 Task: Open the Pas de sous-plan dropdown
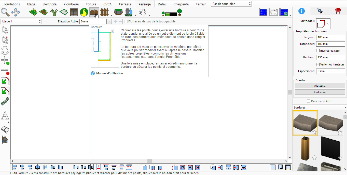tap(231, 4)
